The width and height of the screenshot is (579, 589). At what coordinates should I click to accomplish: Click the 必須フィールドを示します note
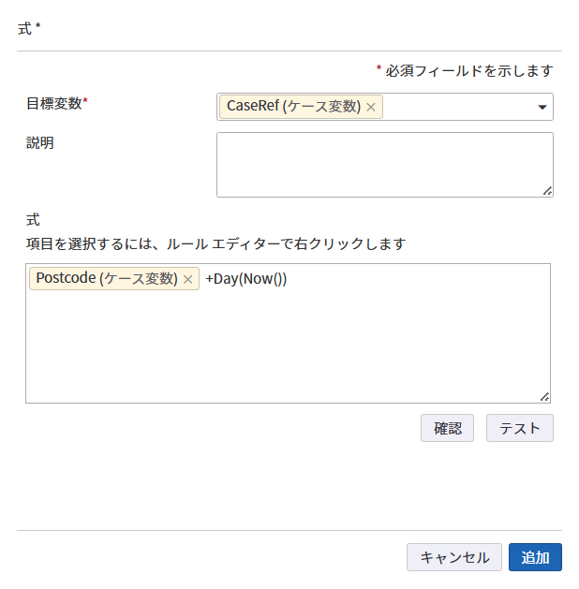(x=468, y=70)
